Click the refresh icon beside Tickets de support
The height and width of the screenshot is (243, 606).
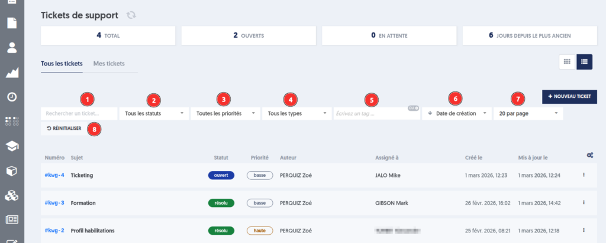pyautogui.click(x=131, y=15)
